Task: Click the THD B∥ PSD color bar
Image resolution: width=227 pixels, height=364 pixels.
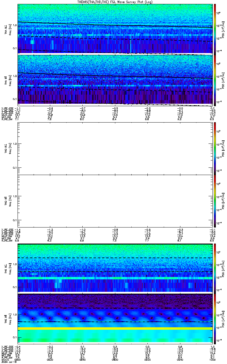Action: click(x=215, y=201)
